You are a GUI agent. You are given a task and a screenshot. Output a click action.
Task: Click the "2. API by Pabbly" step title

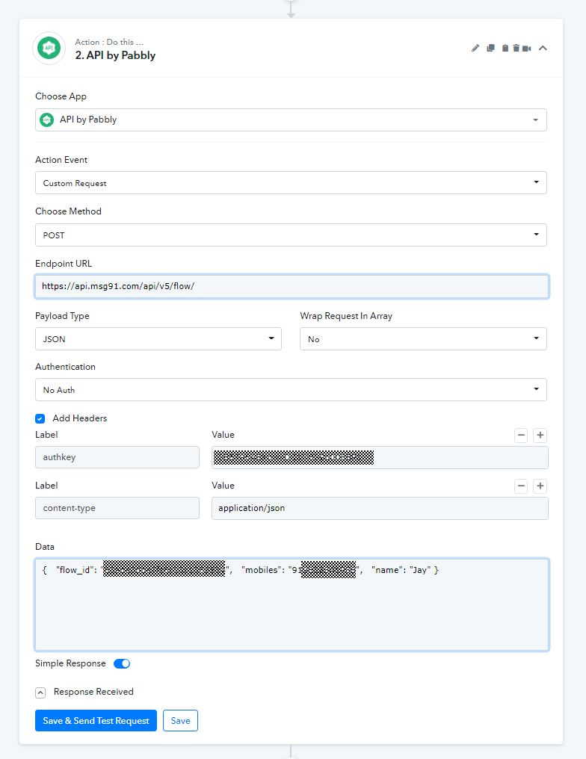click(115, 55)
